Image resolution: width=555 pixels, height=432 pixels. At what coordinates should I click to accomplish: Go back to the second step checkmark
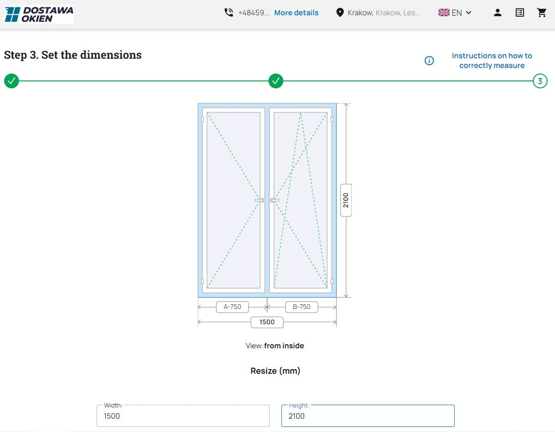pos(276,81)
